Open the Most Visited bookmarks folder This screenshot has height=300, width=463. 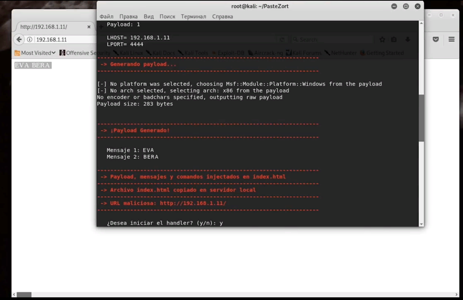click(x=35, y=53)
